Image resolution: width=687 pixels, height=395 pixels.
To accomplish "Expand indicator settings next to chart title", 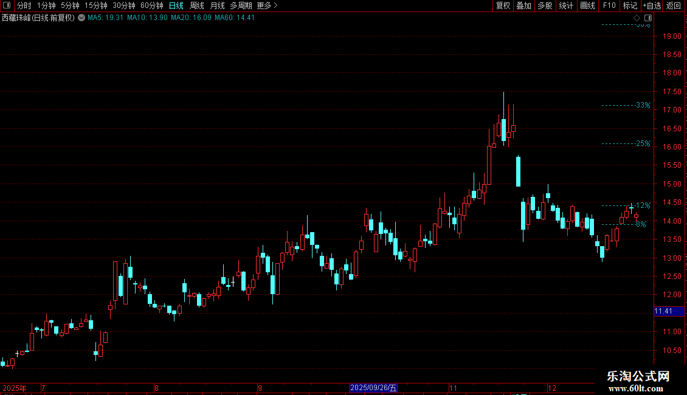I will point(81,18).
